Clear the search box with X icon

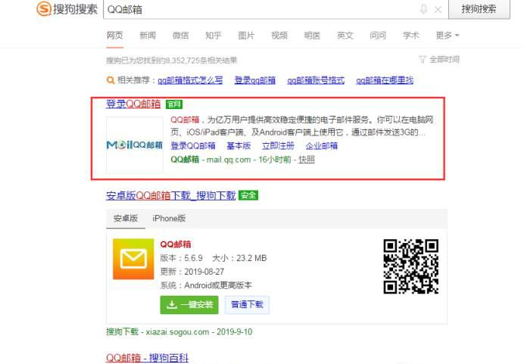click(438, 10)
